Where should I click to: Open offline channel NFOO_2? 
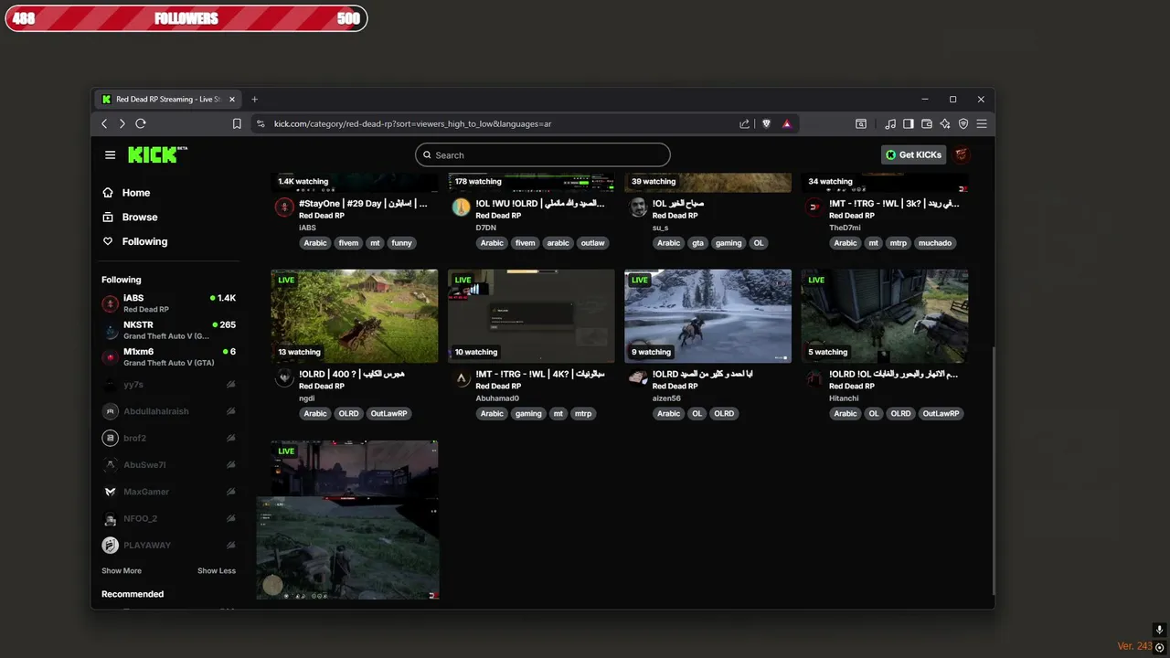tap(169, 518)
